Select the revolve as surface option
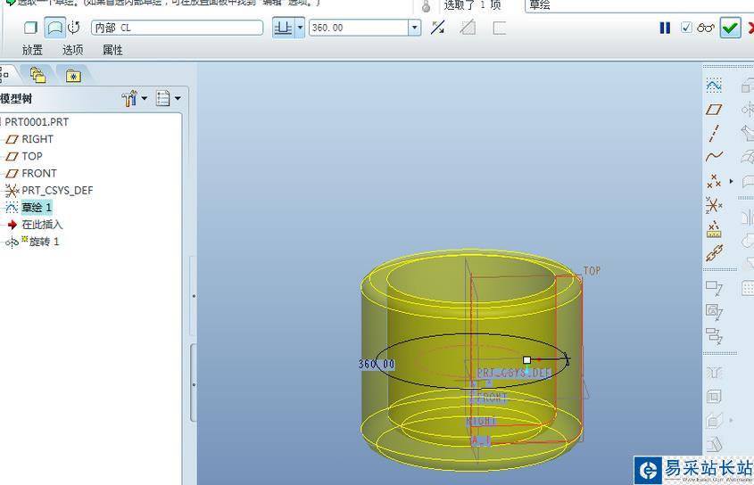Viewport: 754px width, 485px height. [54, 28]
